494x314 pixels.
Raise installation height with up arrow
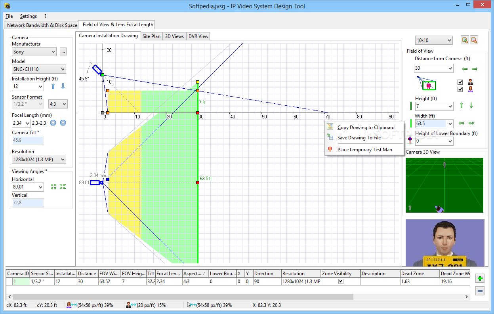[53, 86]
